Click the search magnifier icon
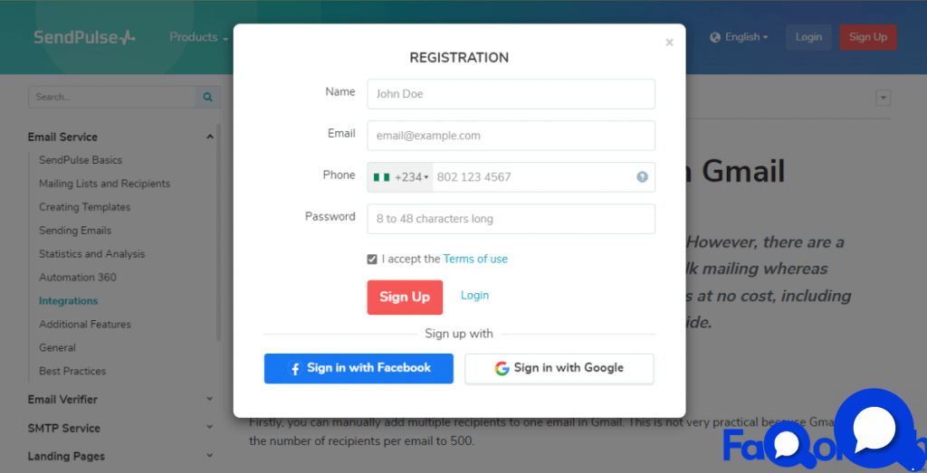The height and width of the screenshot is (473, 927). pos(207,97)
